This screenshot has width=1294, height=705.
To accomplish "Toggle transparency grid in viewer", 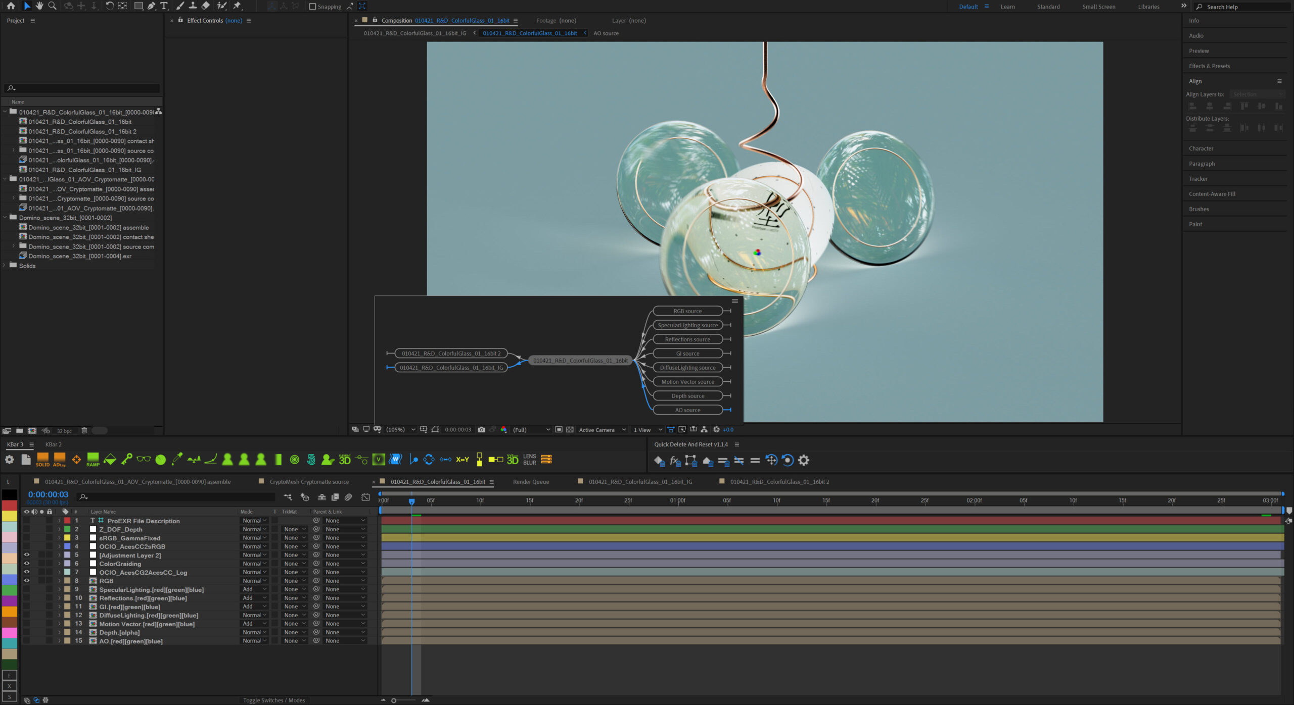I will coord(570,430).
